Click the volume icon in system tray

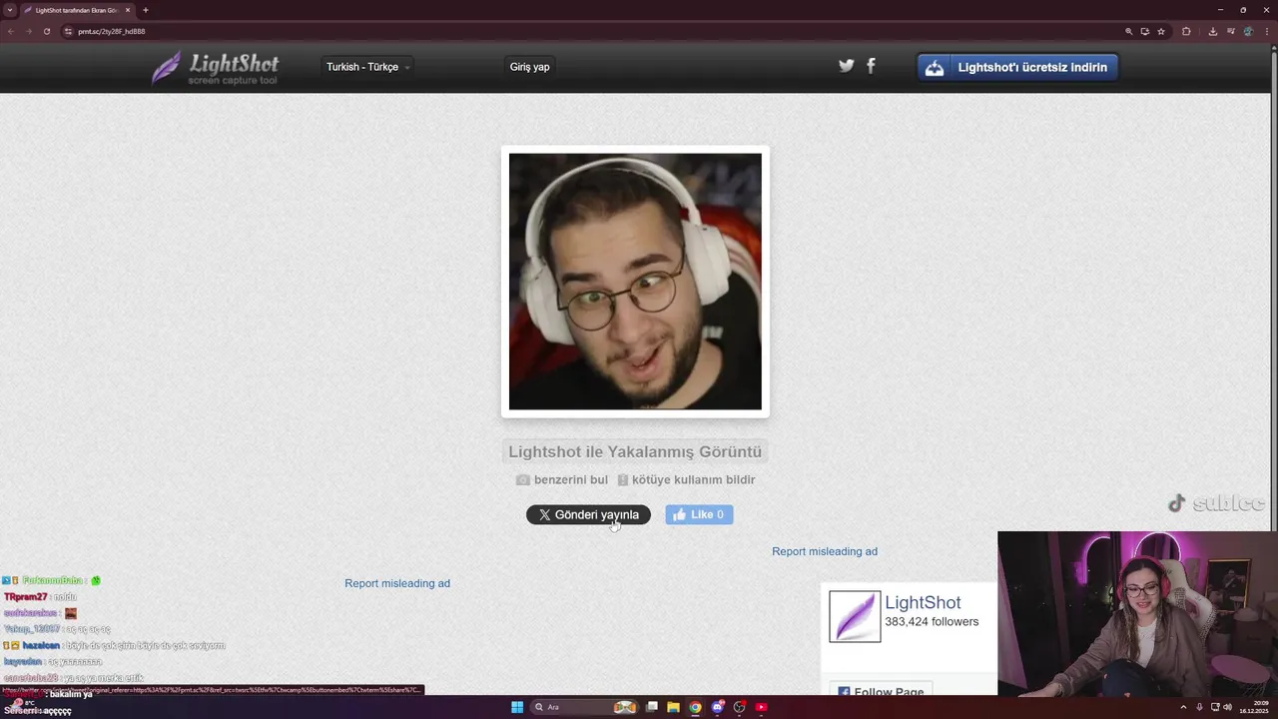[x=1228, y=707]
